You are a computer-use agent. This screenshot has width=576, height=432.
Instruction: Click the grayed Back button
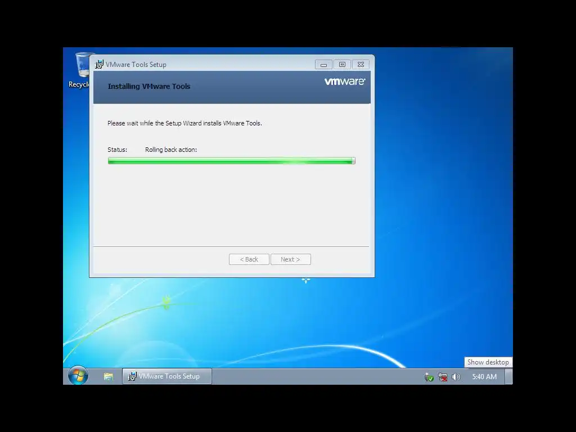[249, 259]
